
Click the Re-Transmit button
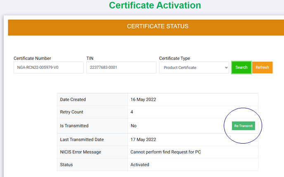point(243,126)
